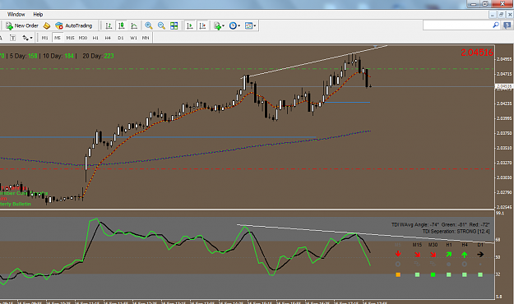
Task: Click the search magnifier icon
Action: point(496,25)
